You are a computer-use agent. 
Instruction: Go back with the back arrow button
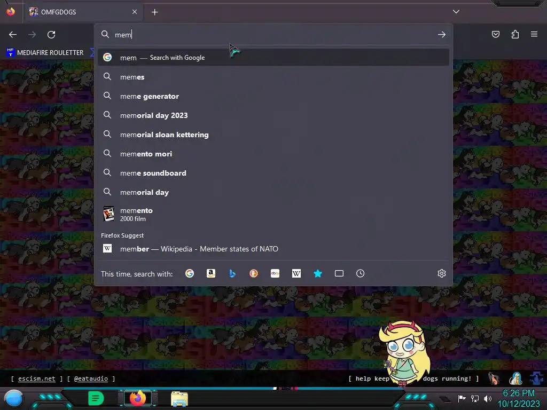pyautogui.click(x=13, y=35)
